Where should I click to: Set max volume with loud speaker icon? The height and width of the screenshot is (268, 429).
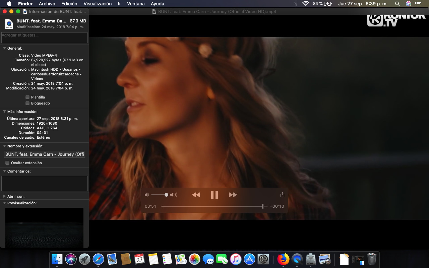(174, 195)
